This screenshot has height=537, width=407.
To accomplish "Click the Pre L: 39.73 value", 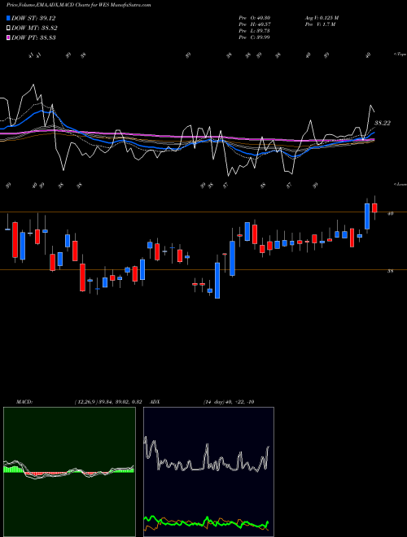I will (255, 31).
